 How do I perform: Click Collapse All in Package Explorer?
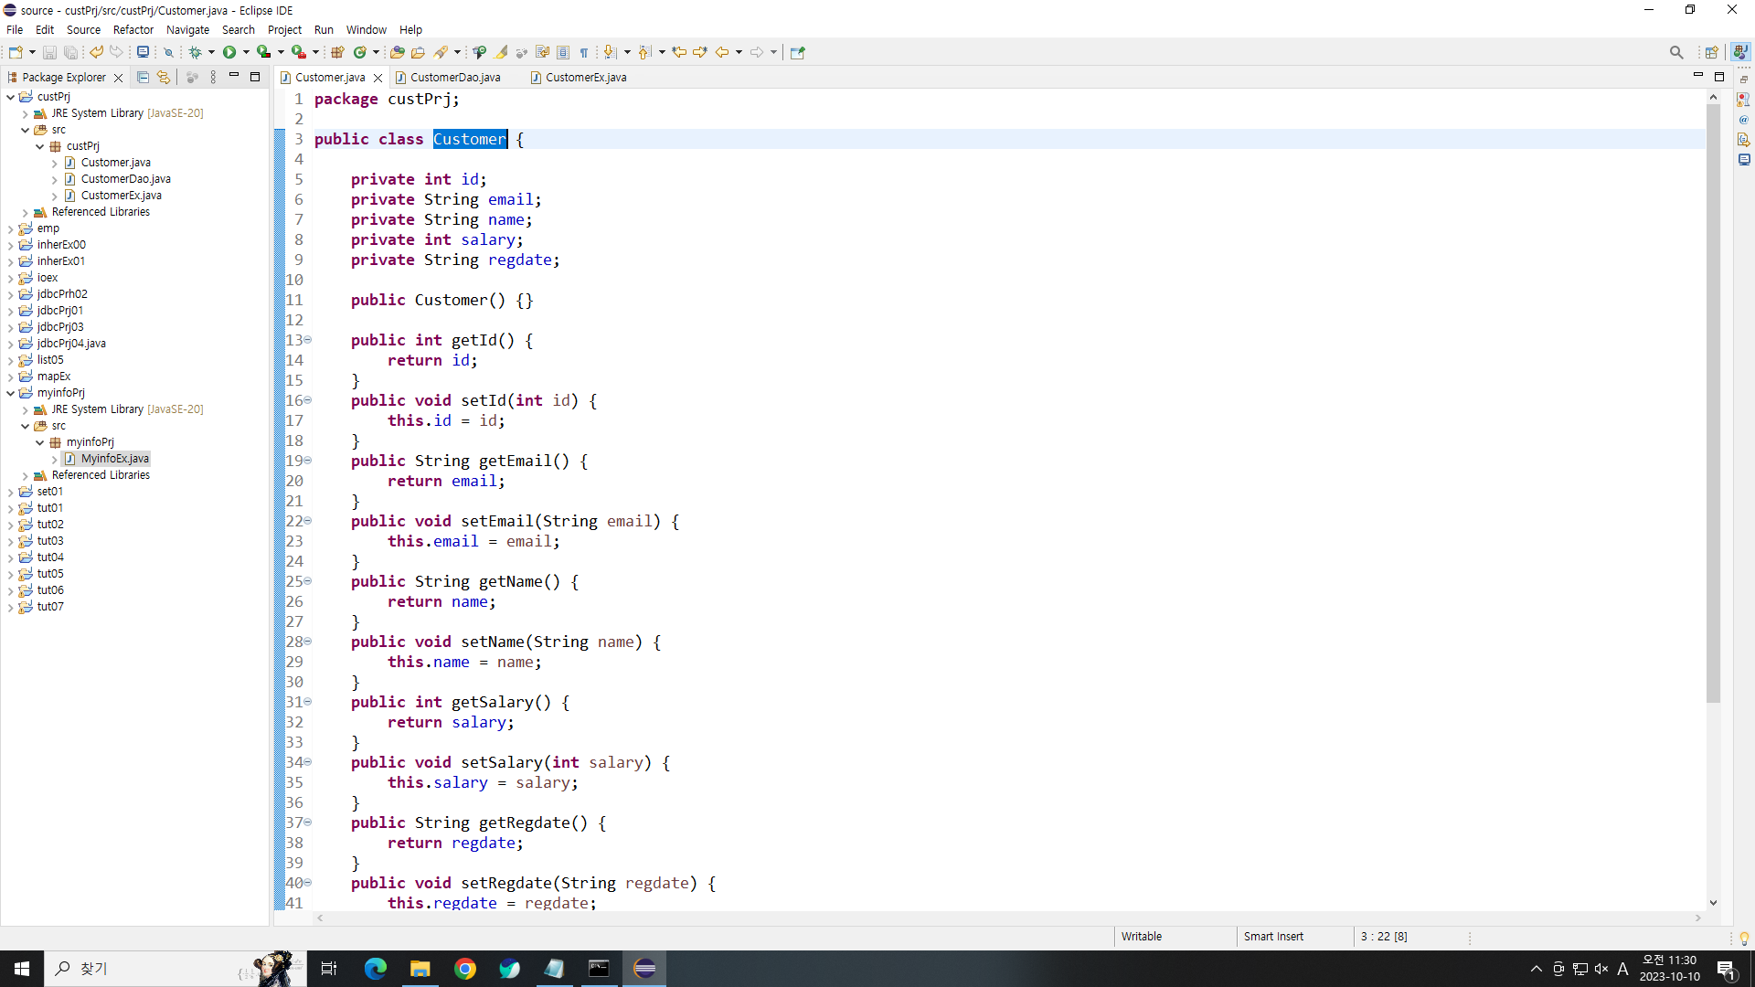pos(143,78)
